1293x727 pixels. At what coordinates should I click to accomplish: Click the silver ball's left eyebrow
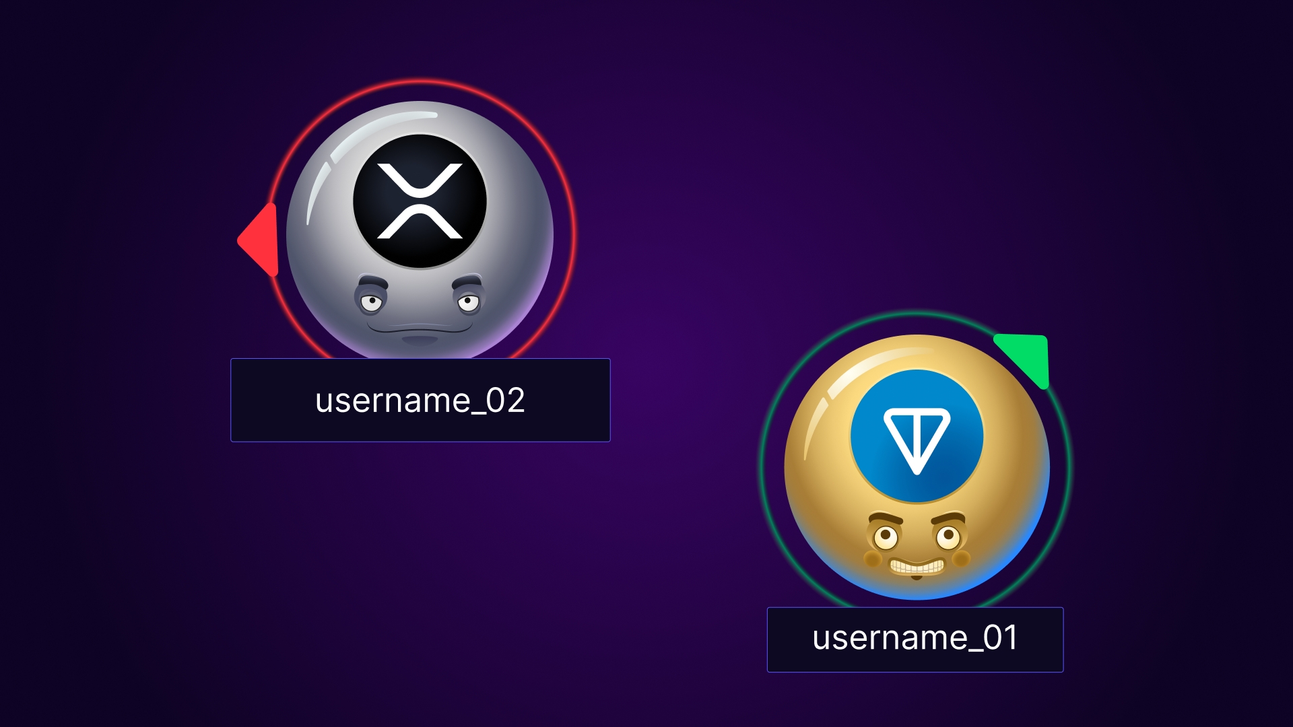pyautogui.click(x=372, y=281)
